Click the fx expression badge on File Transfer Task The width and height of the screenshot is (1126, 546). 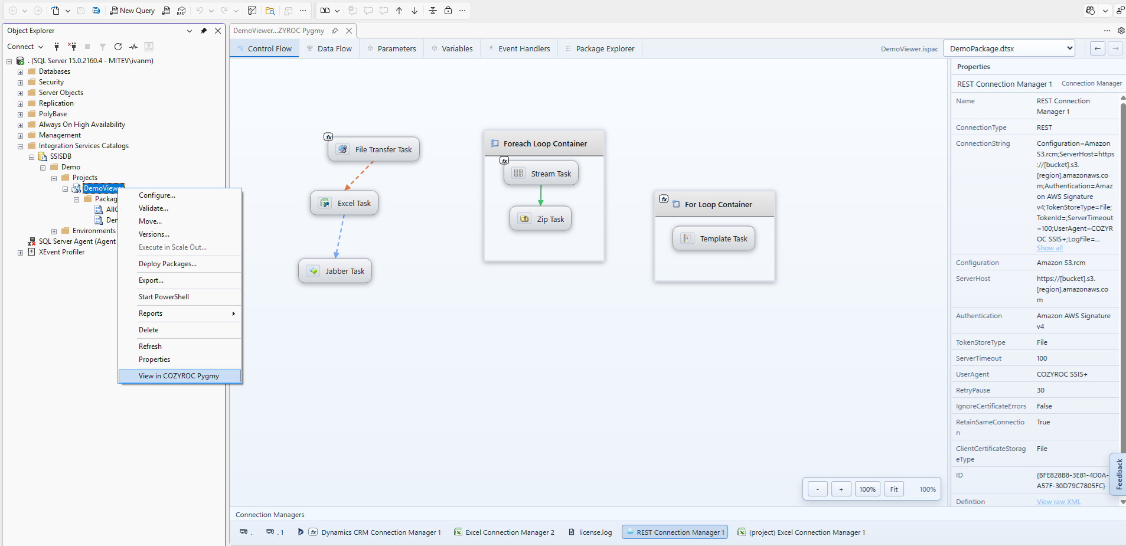tap(329, 137)
